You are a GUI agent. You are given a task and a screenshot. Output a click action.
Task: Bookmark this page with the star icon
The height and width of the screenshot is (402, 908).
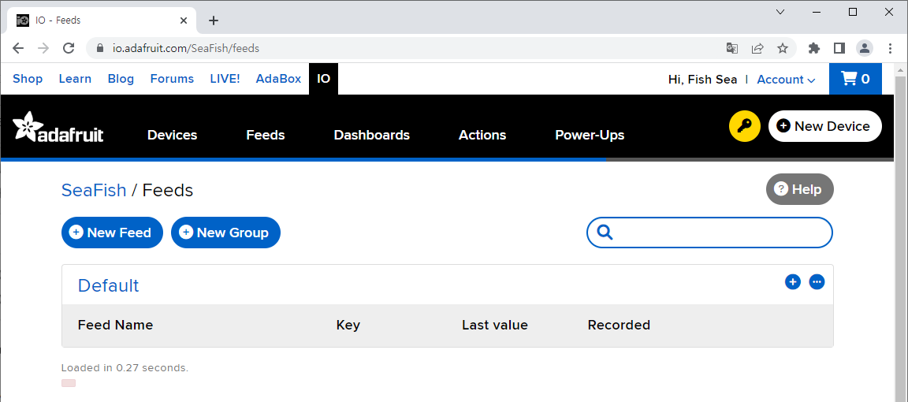(x=783, y=48)
